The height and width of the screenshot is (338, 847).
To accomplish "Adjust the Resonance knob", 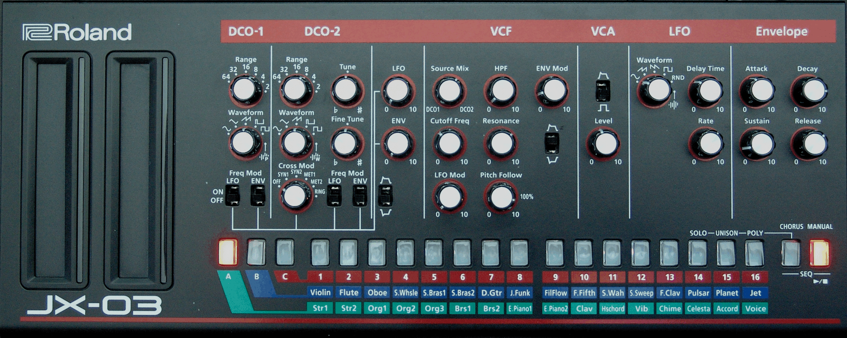I will (x=501, y=143).
